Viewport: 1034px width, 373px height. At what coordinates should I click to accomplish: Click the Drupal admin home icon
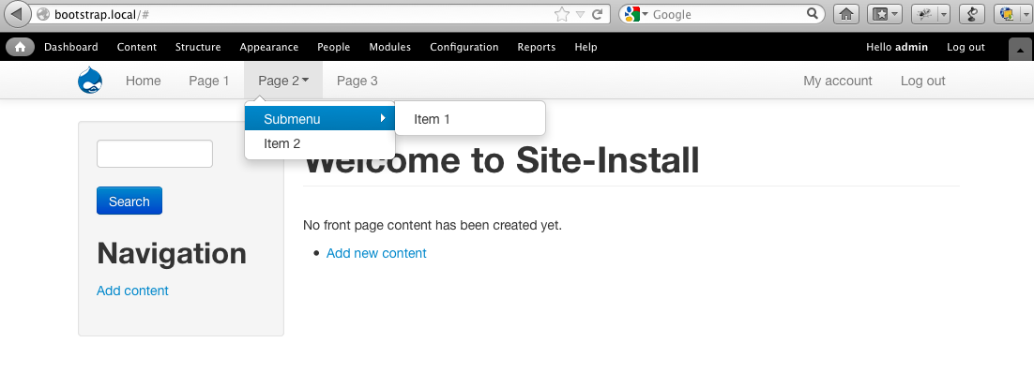coord(21,47)
